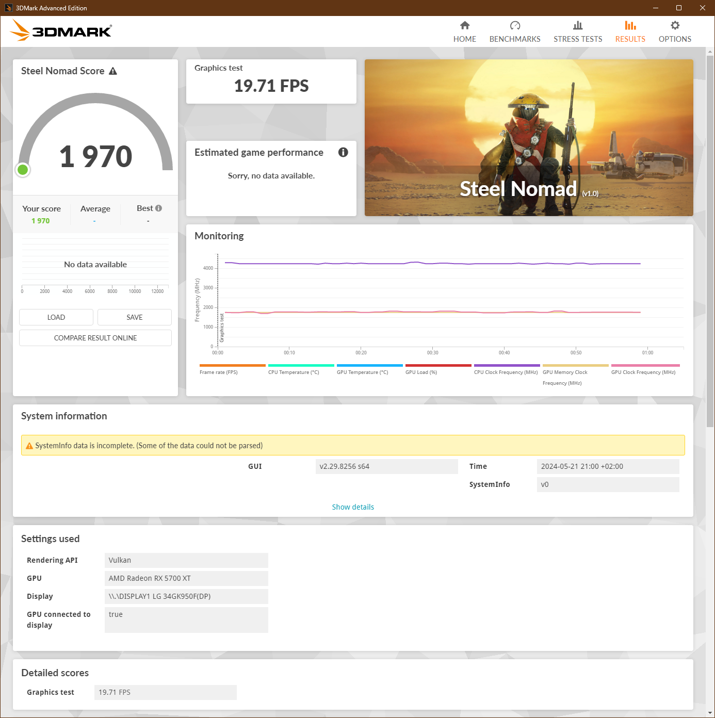Click the Settings used heading

tap(51, 539)
